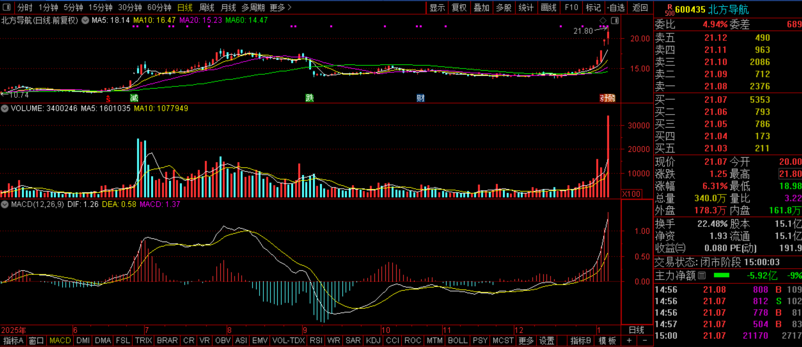The image size is (802, 347).
Task: Select the DMA indicator tab
Action: 103,341
